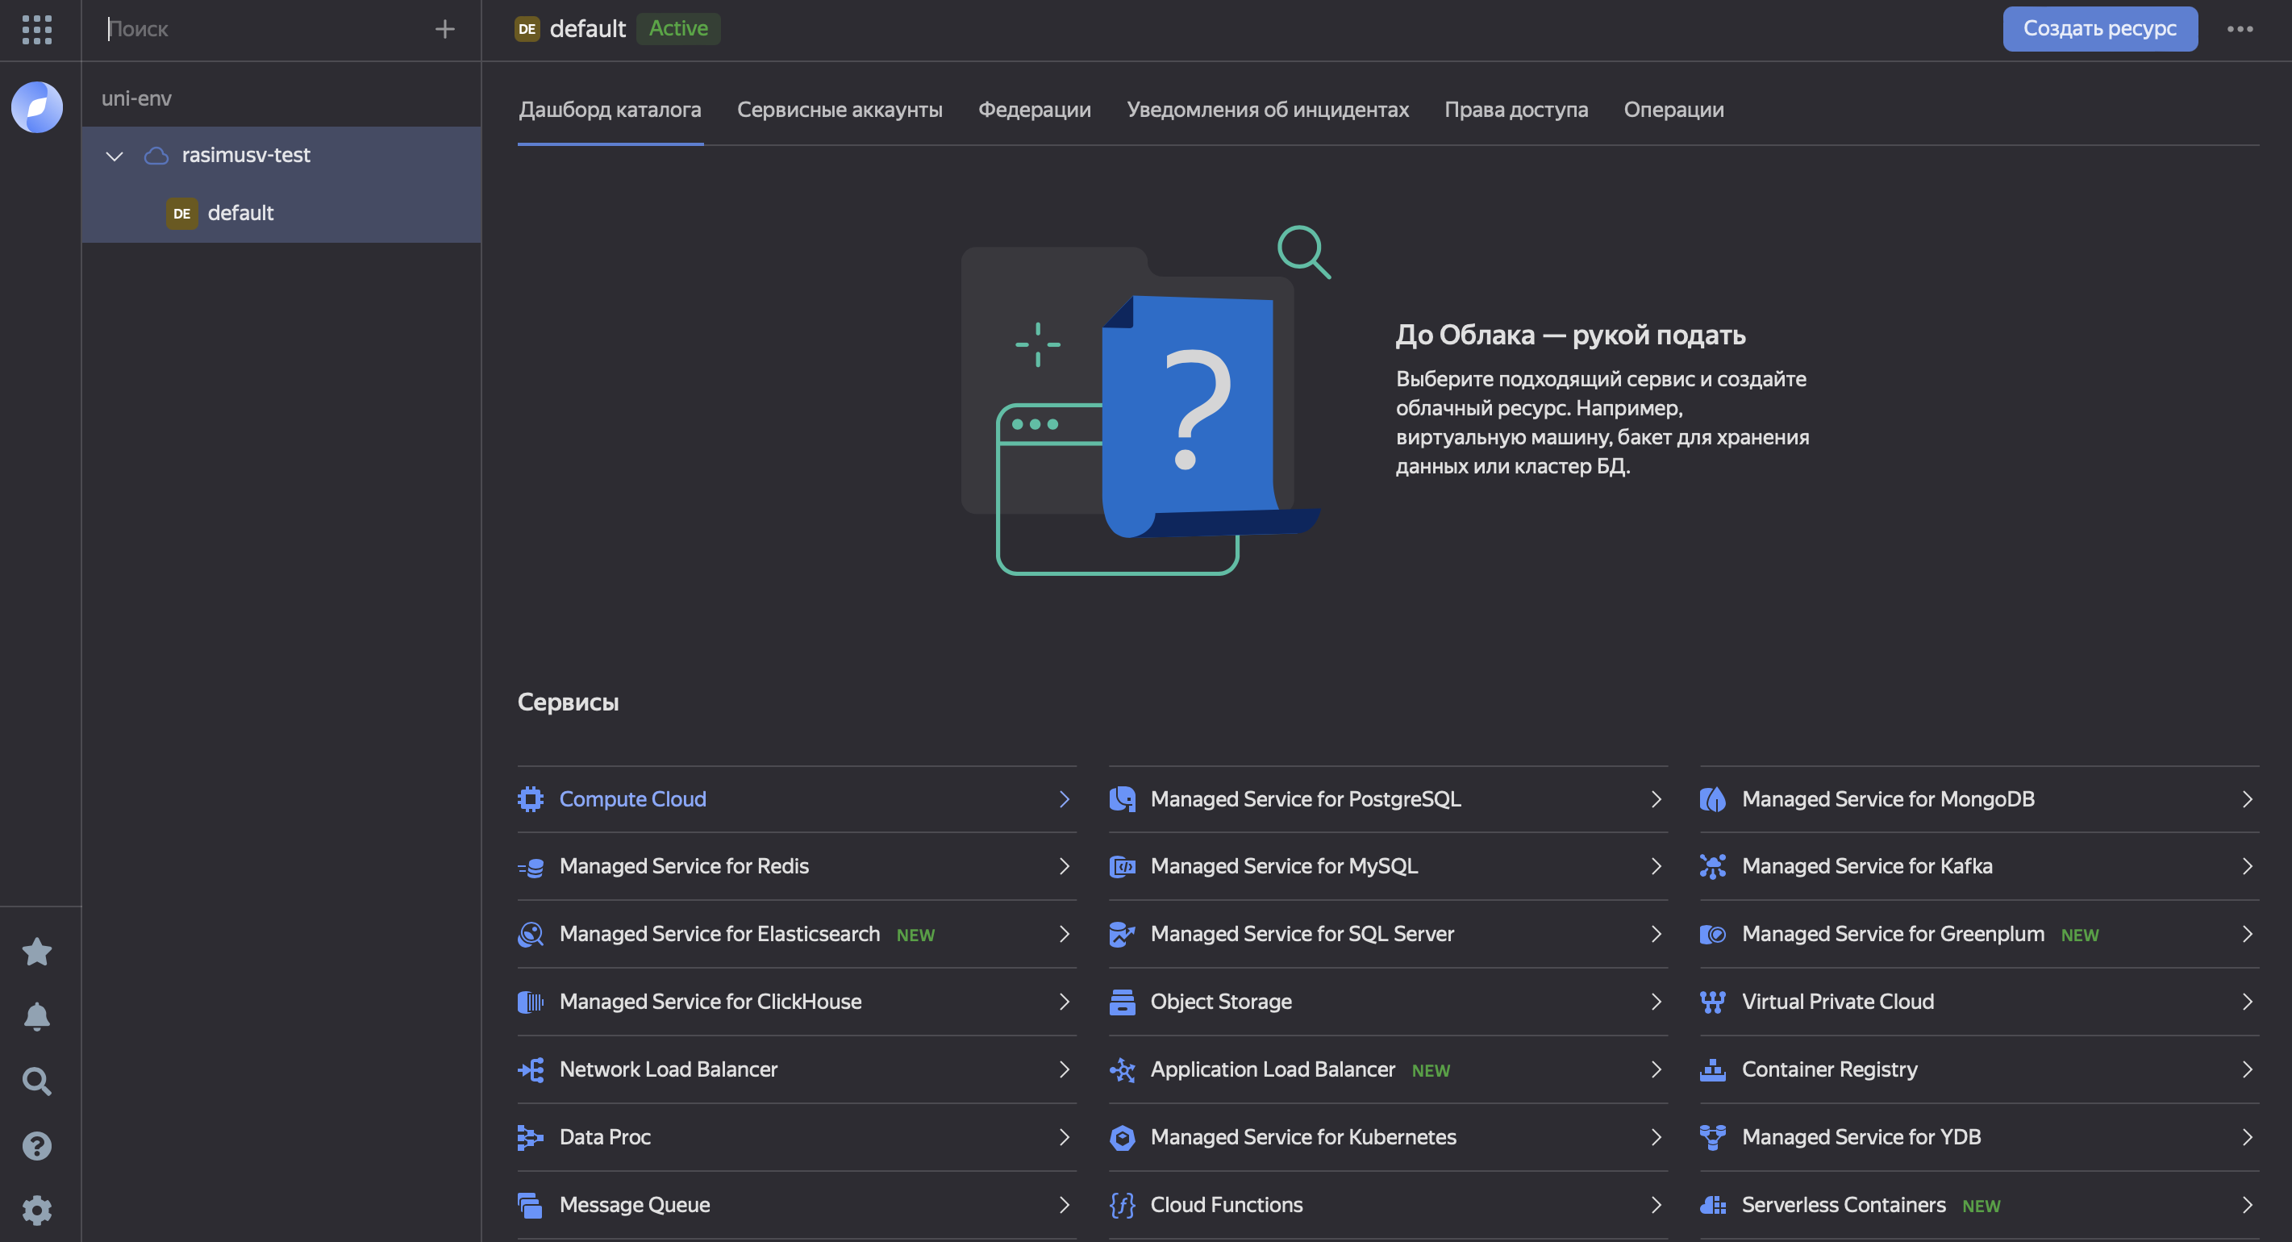This screenshot has height=1242, width=2292.
Task: Click the chevron on Virtual Private Cloud row
Action: [2247, 1002]
